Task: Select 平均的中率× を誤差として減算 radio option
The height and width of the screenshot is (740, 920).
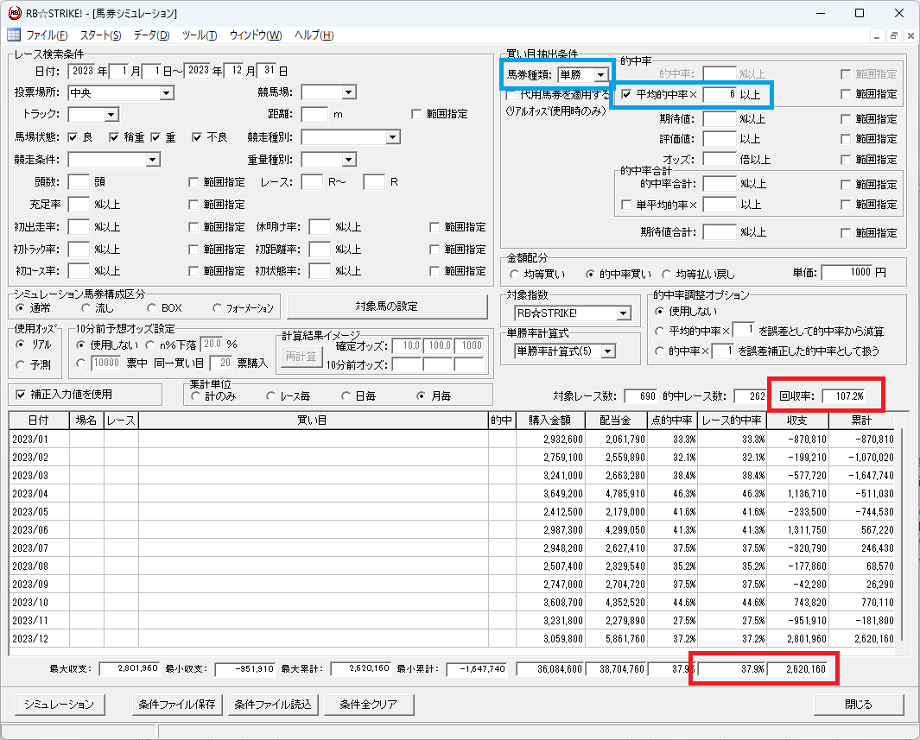Action: (x=660, y=332)
